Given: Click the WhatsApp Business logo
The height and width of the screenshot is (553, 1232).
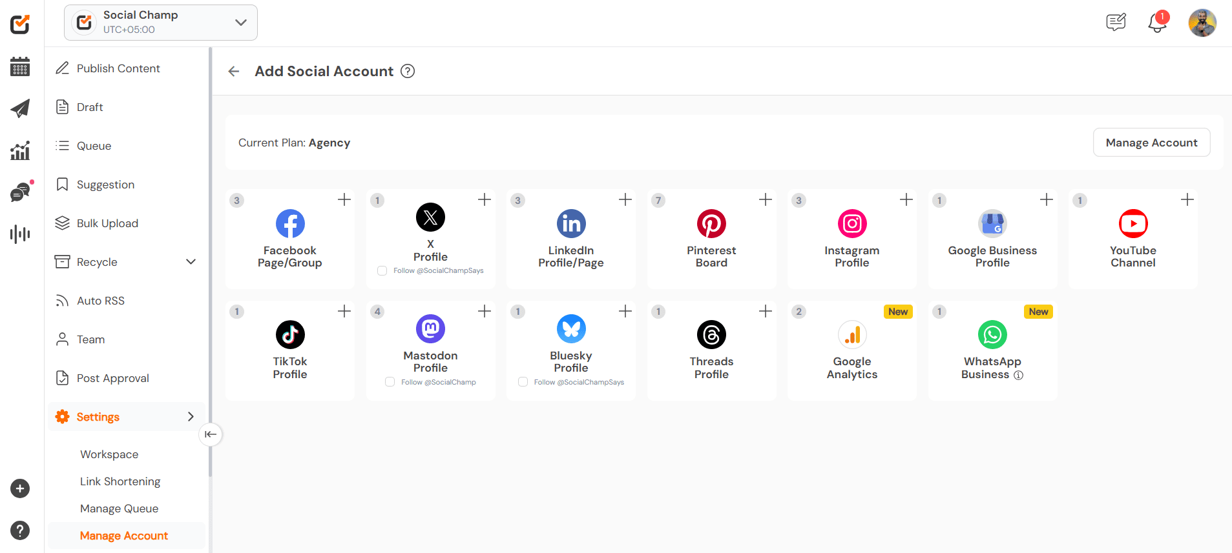Looking at the screenshot, I should (992, 335).
